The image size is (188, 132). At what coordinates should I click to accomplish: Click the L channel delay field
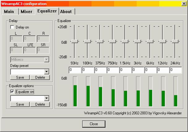16,39
